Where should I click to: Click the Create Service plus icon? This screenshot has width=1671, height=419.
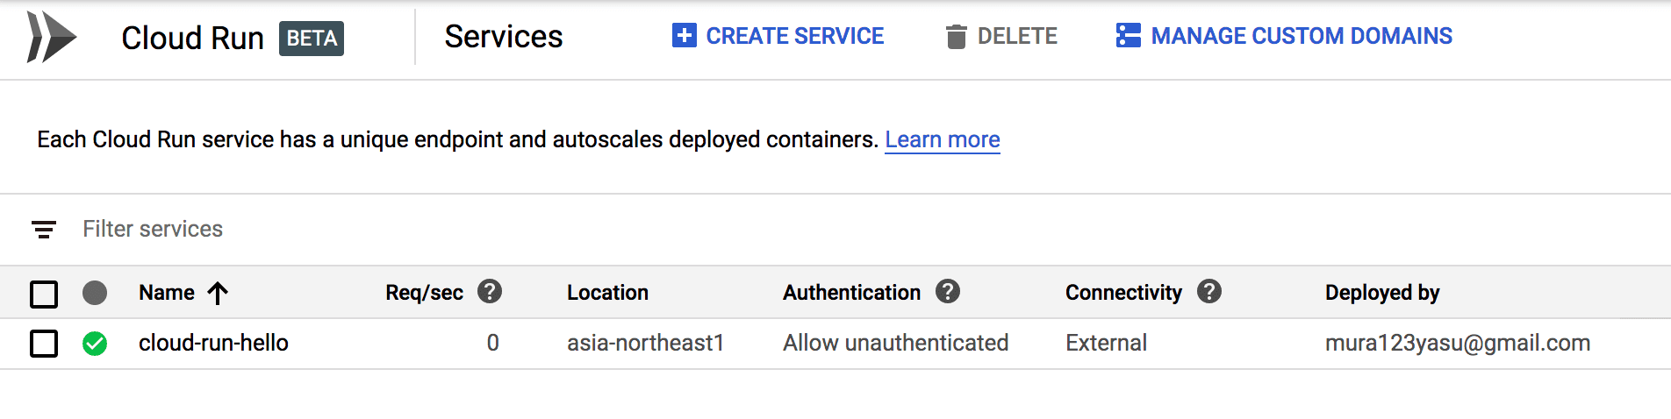[x=684, y=35]
